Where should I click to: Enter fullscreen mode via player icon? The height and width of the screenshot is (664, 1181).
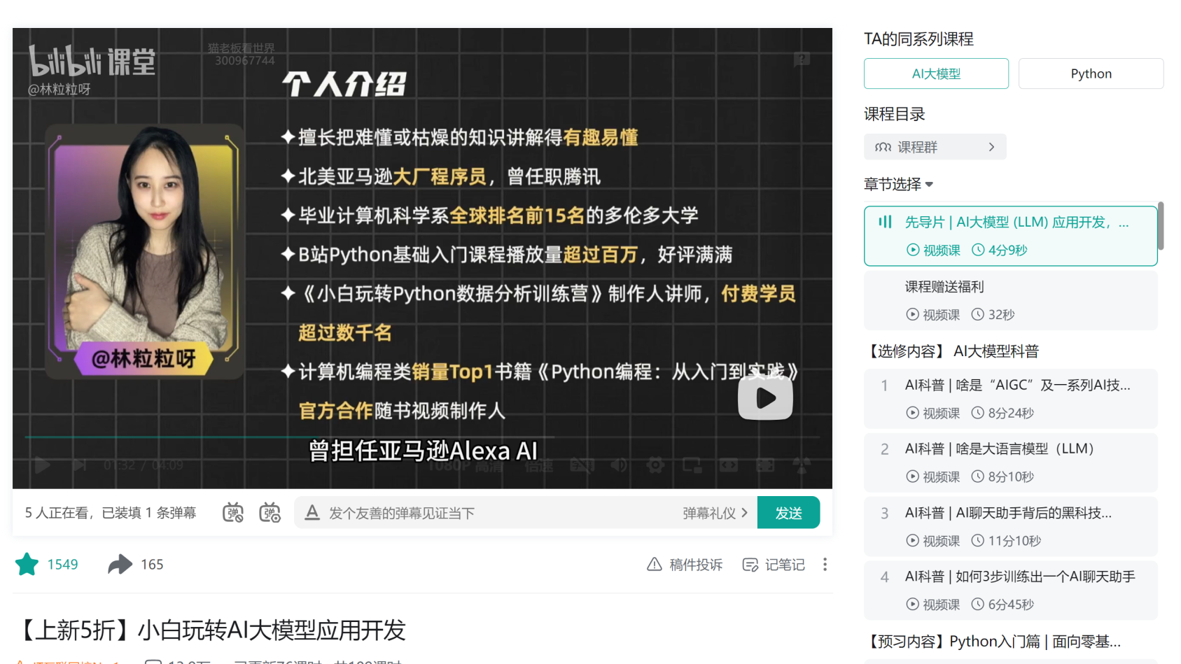click(764, 465)
